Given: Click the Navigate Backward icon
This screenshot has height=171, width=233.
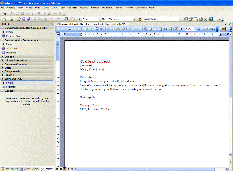Looking at the screenshot, I should coord(66,19).
